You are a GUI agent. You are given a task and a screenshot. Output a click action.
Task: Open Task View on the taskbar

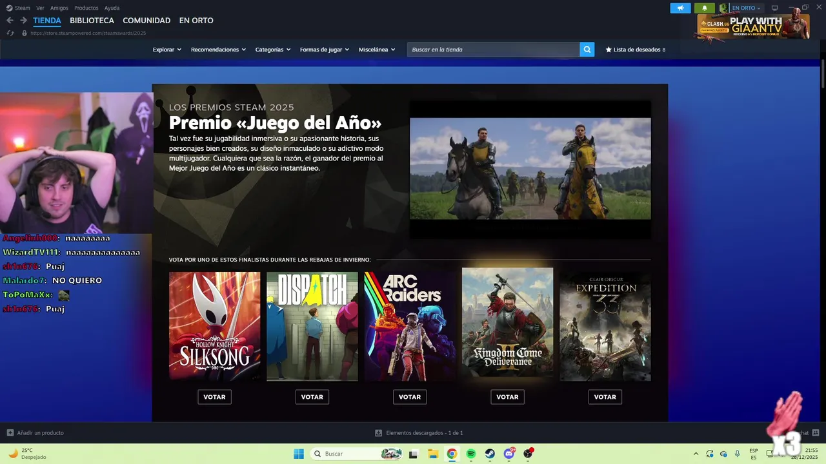pos(413,454)
